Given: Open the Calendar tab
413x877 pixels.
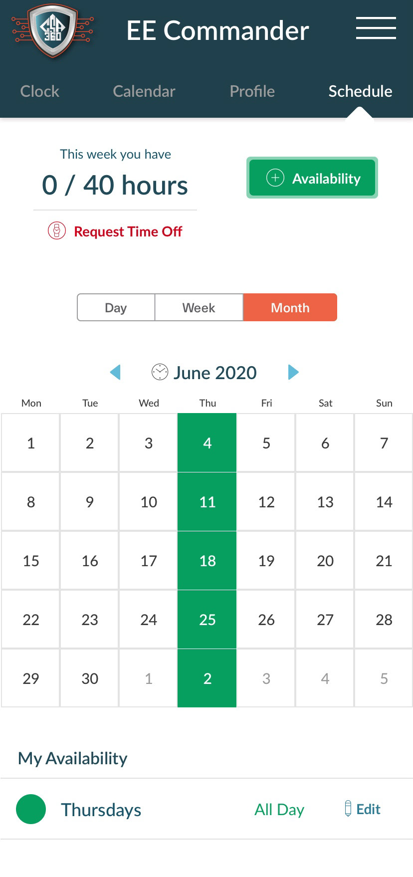Looking at the screenshot, I should [144, 91].
